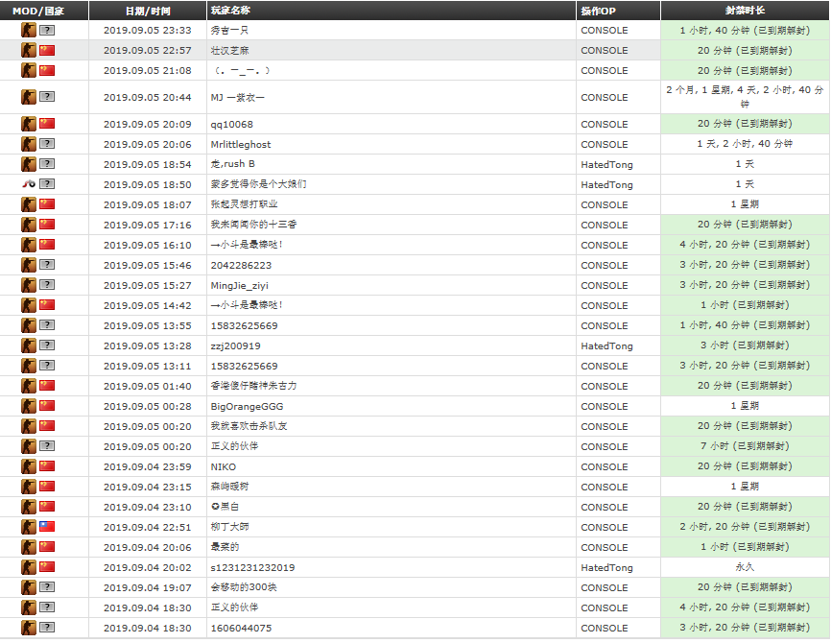Click the Taiwan flag beside 柳丁大师
The image size is (831, 643).
coord(47,526)
